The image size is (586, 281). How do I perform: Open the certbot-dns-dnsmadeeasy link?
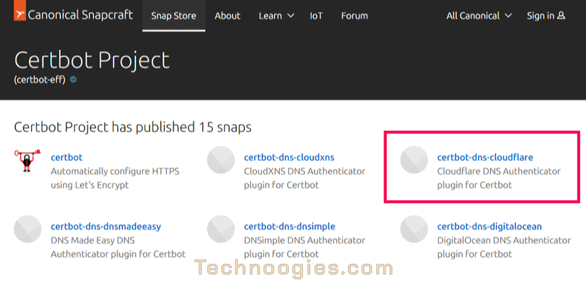pos(105,227)
